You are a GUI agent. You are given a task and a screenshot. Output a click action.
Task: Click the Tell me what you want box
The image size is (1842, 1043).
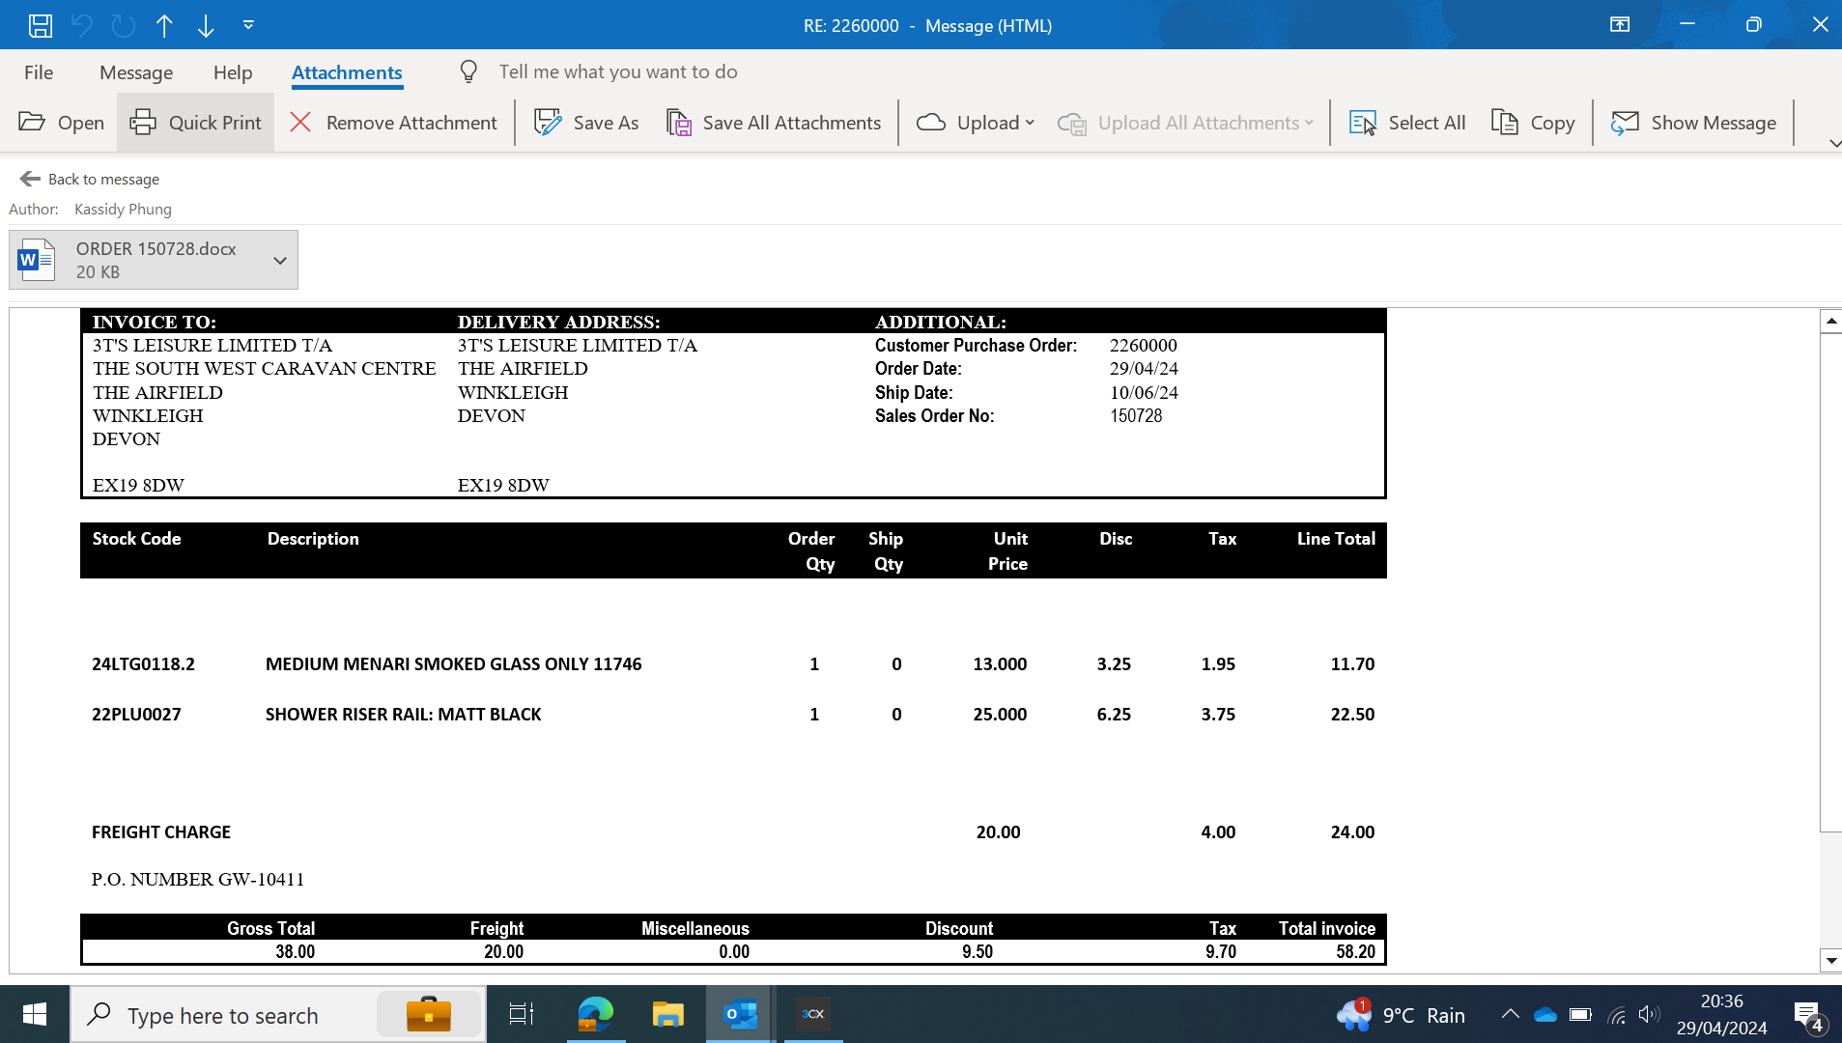(x=618, y=72)
